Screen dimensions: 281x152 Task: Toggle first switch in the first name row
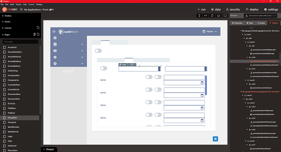click(149, 77)
